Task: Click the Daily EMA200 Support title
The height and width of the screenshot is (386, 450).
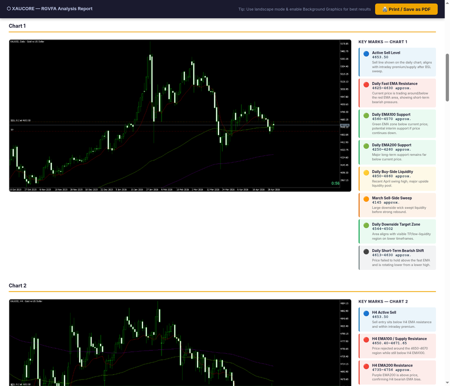Action: pyautogui.click(x=392, y=145)
